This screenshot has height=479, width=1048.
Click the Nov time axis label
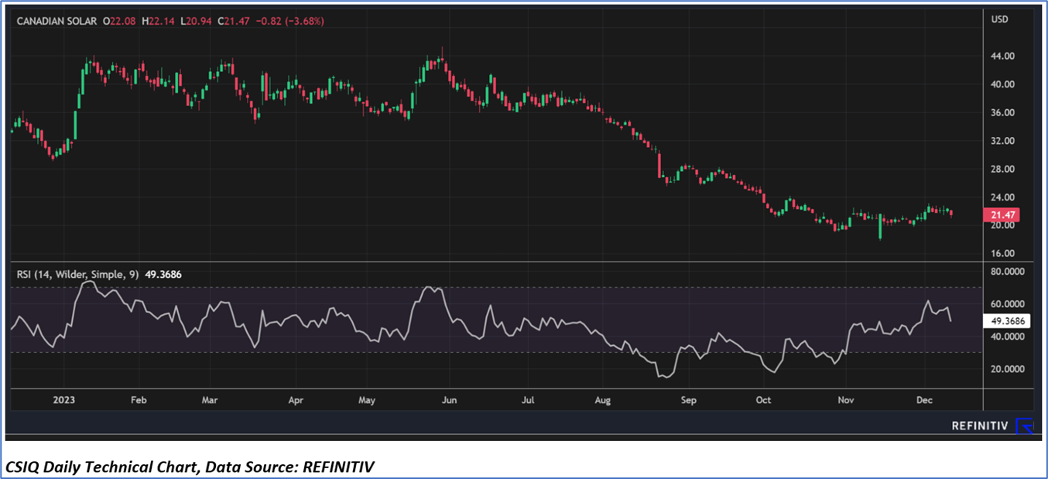click(845, 400)
